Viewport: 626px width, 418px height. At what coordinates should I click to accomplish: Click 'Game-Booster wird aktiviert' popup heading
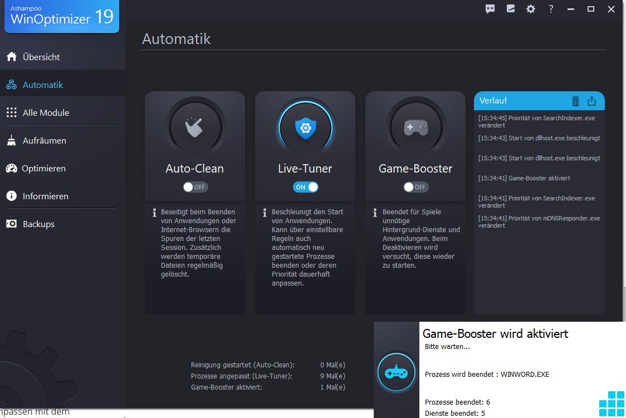click(x=495, y=333)
